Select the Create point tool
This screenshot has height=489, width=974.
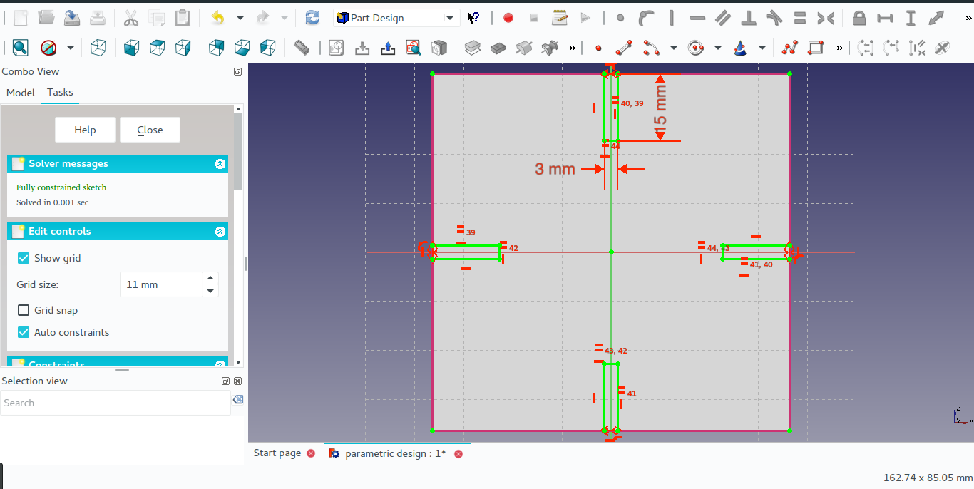click(x=598, y=48)
